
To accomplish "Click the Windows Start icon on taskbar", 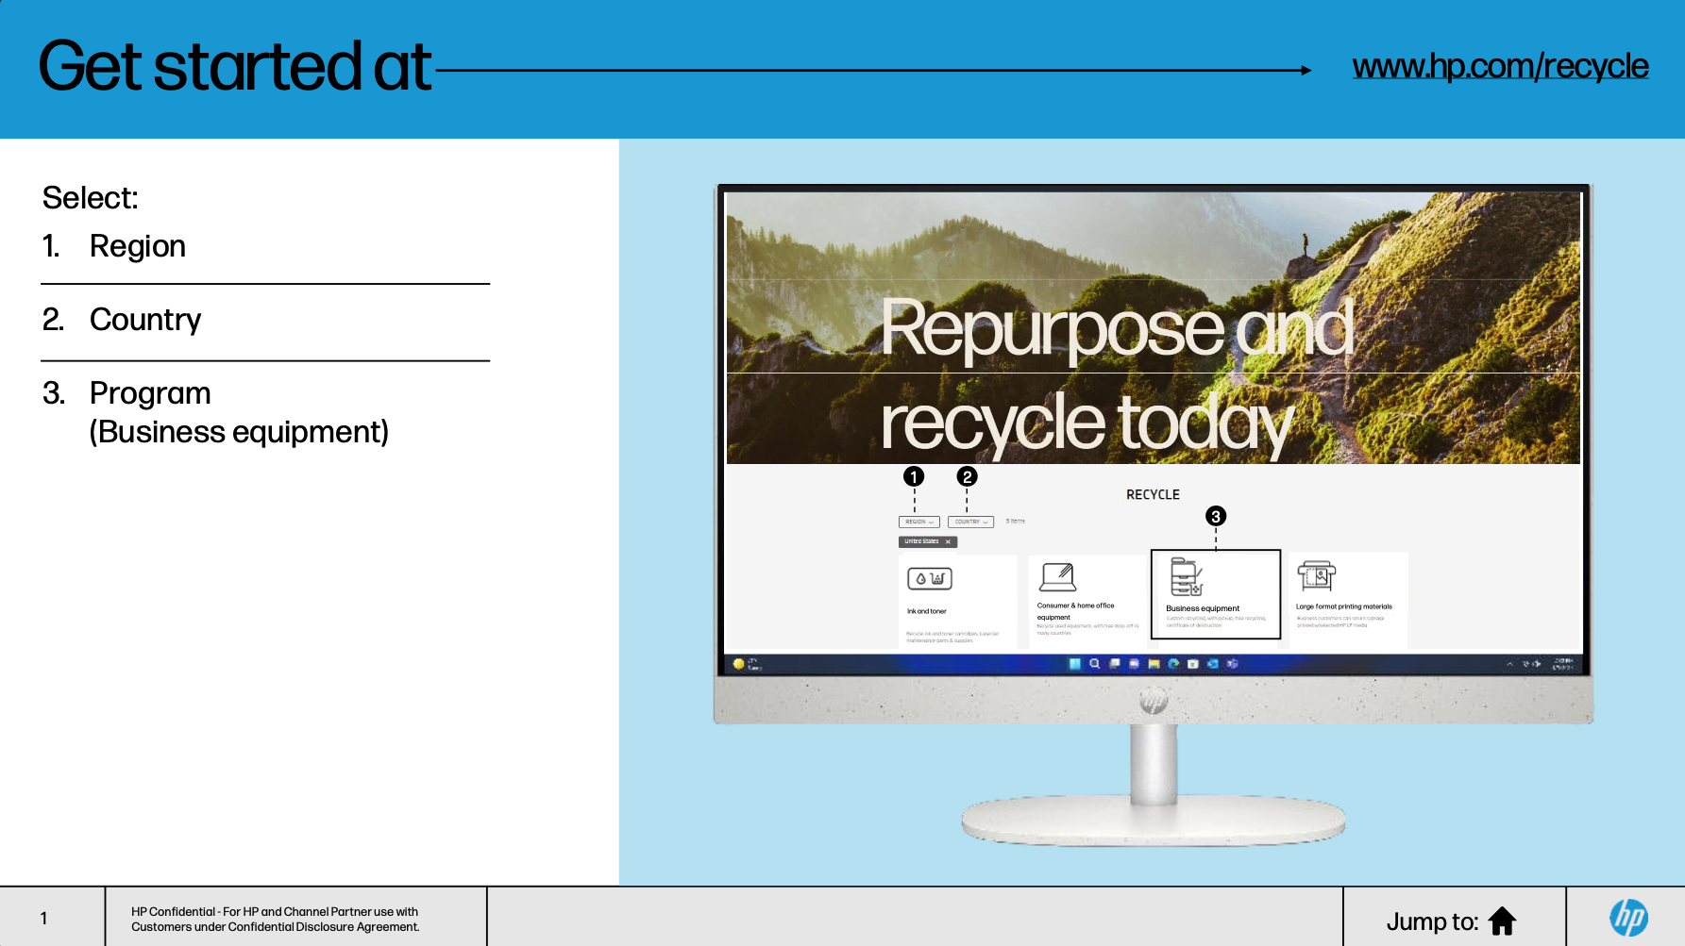I will click(1074, 664).
